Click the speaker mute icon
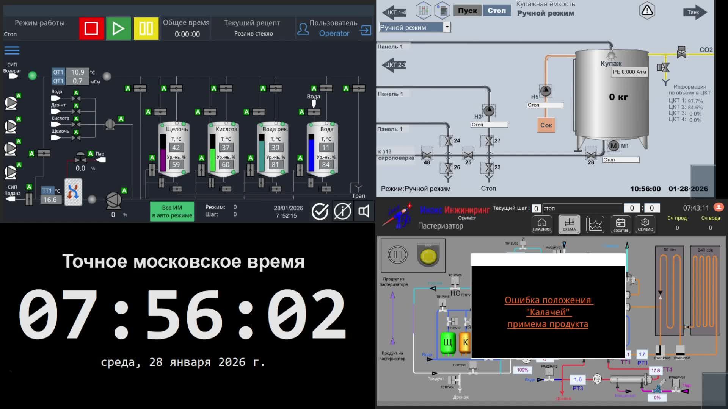 coord(364,211)
